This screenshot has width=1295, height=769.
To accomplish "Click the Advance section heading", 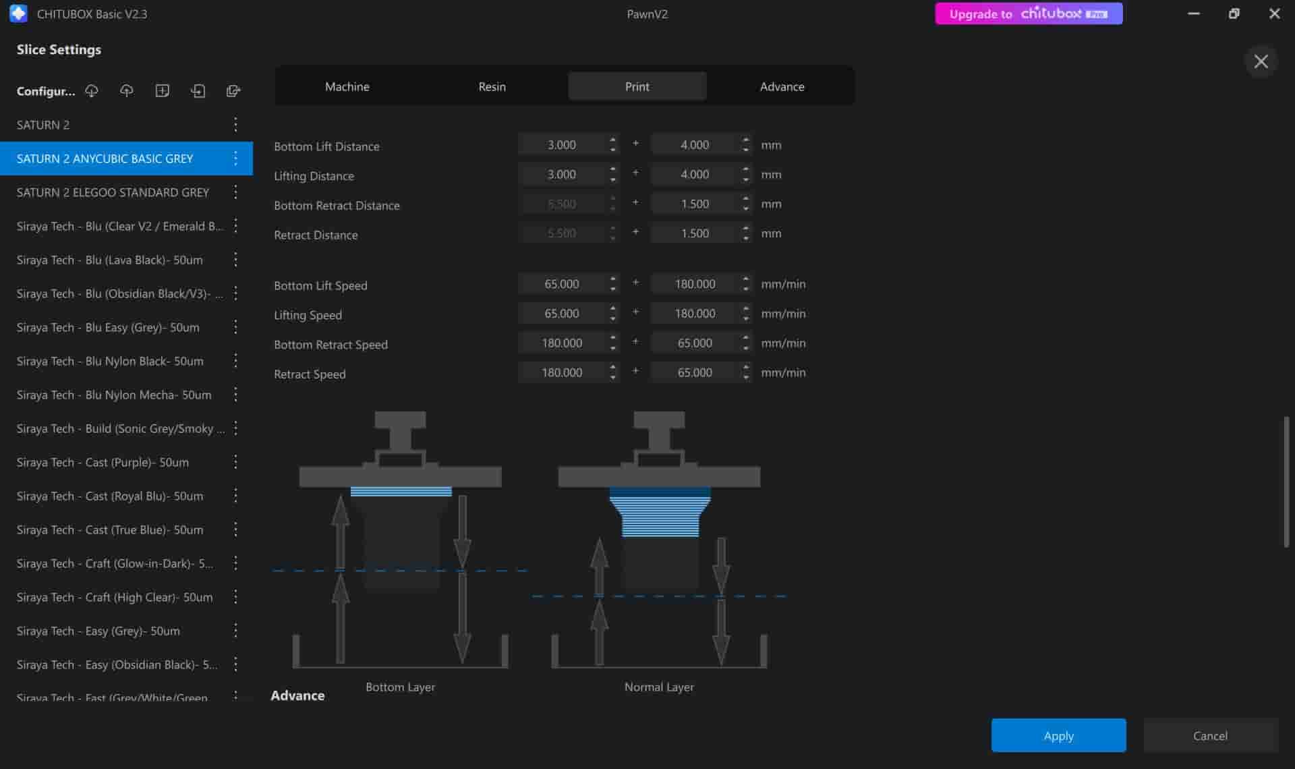I will click(x=297, y=695).
